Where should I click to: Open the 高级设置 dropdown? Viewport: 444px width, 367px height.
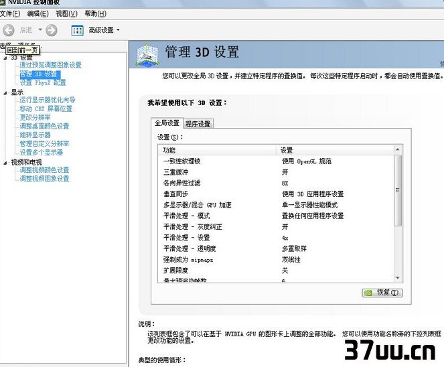104,30
